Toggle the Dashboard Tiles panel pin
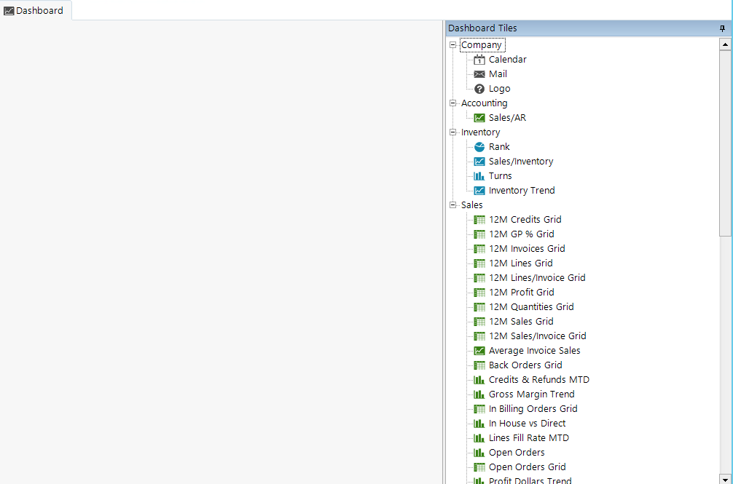Screen dimensions: 733x484 (722, 28)
